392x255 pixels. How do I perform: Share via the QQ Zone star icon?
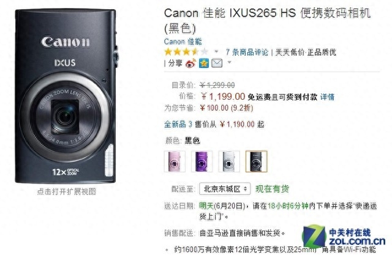(x=204, y=63)
